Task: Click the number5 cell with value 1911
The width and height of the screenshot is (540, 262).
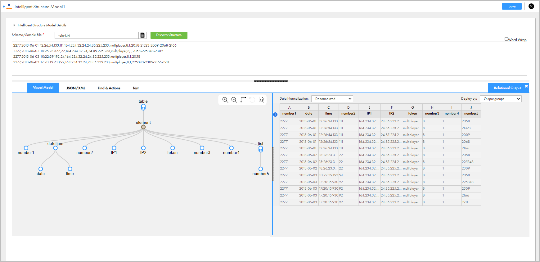Action: click(x=471, y=202)
